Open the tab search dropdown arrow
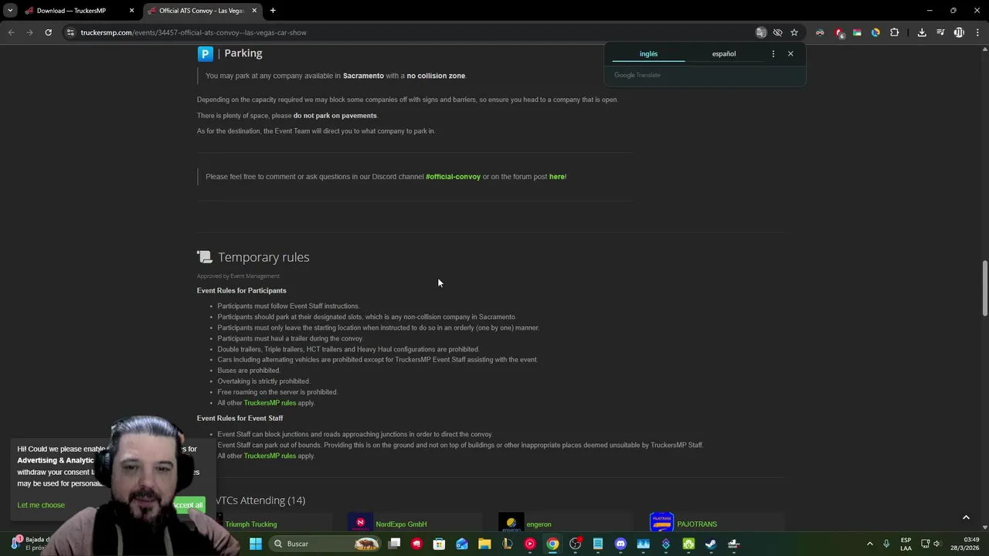Viewport: 989px width, 556px height. pyautogui.click(x=10, y=11)
